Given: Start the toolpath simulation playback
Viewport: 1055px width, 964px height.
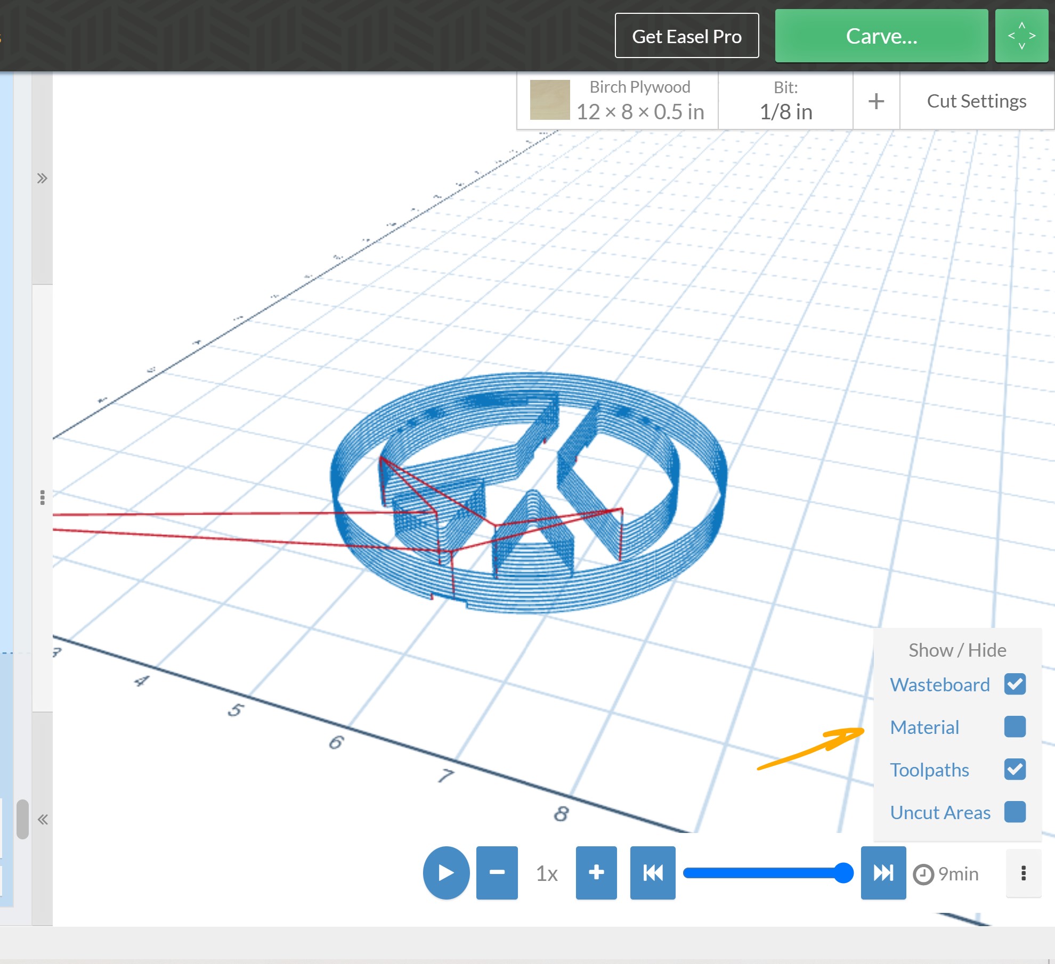Looking at the screenshot, I should pos(446,872).
